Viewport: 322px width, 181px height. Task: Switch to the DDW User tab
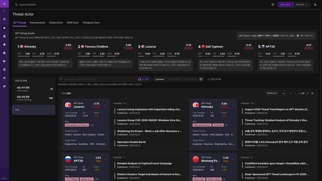[73, 23]
